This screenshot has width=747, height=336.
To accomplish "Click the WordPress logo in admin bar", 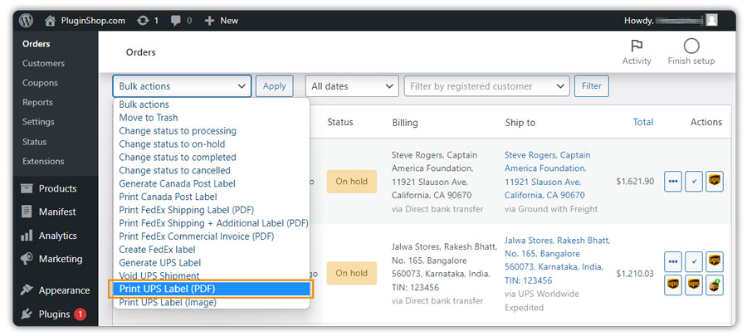I will (27, 21).
